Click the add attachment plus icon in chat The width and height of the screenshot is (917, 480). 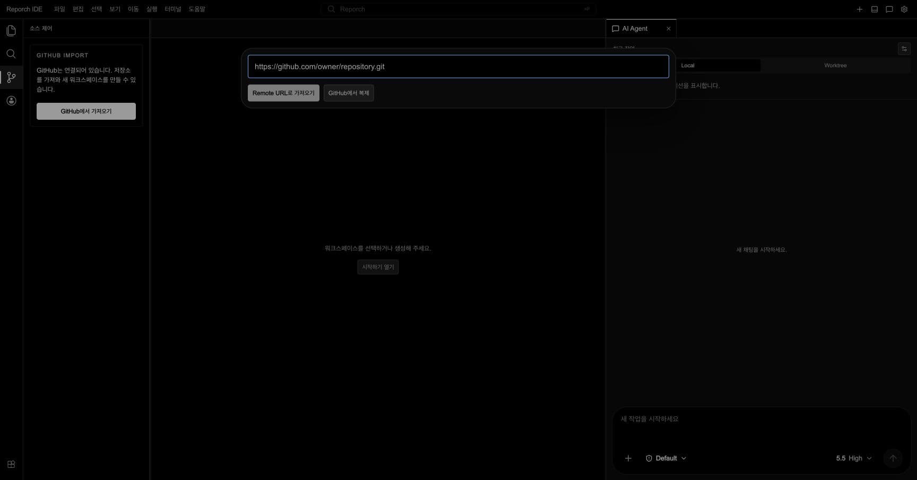tap(628, 458)
